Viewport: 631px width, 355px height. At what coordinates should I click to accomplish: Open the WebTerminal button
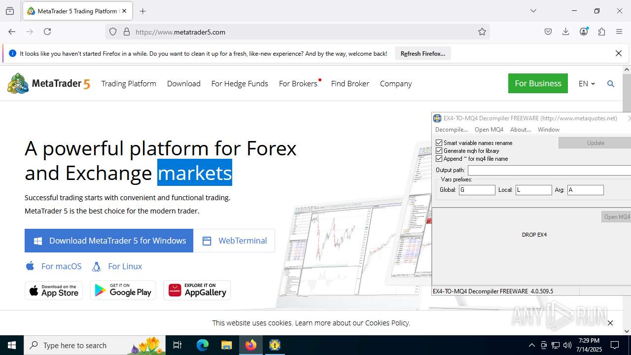[x=234, y=241]
